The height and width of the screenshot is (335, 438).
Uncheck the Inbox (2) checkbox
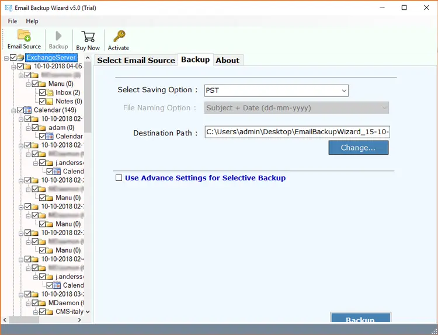(42, 93)
